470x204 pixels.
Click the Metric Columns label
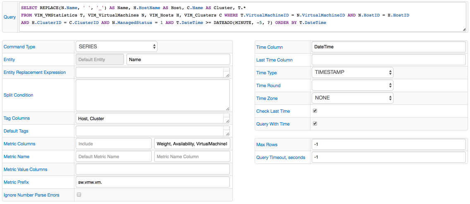click(19, 144)
